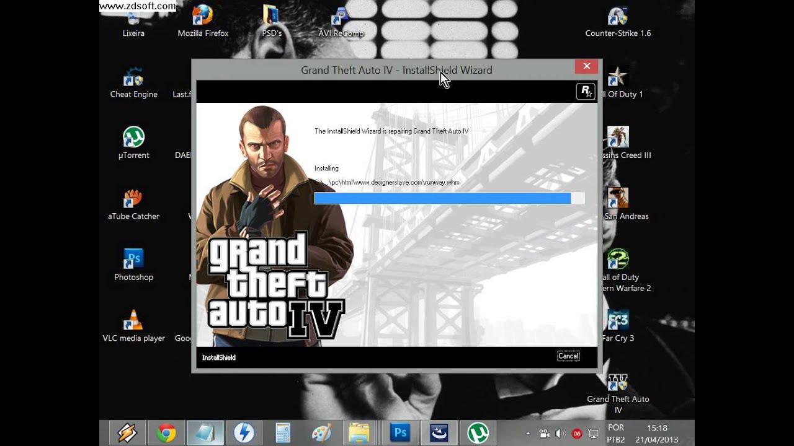Viewport: 794px width, 446px height.
Task: Click the blue installation progress bar
Action: point(449,198)
